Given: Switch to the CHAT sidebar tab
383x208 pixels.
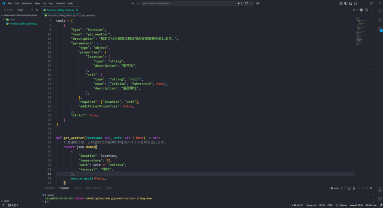Looking at the screenshot, I should 20,10.
